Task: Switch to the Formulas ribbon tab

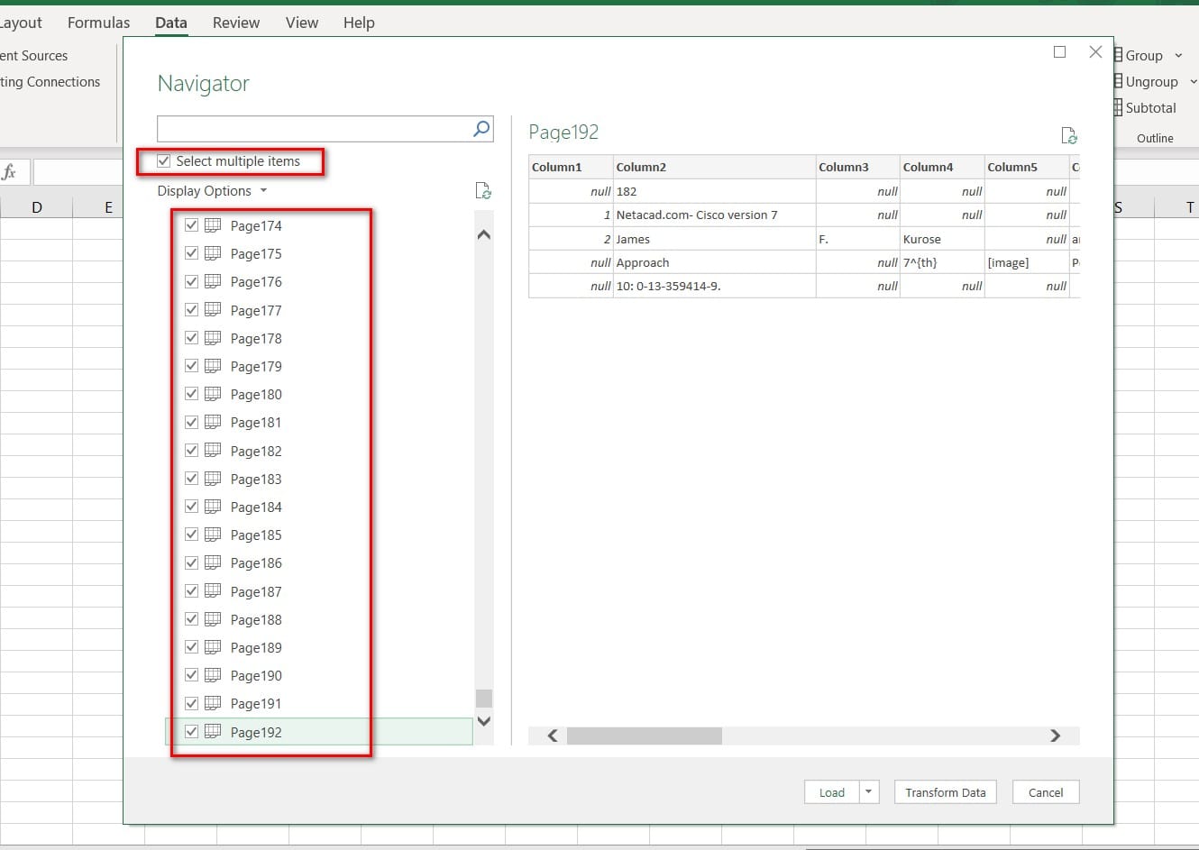Action: (98, 23)
